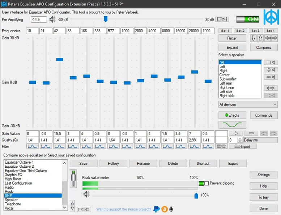The width and height of the screenshot is (281, 215).
Task: Remove a slider with the minus icon
Action: point(251,133)
